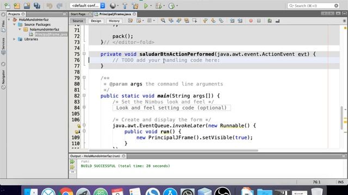Click the Clean and Build Project icon
The image size is (348, 195).
(135, 6)
